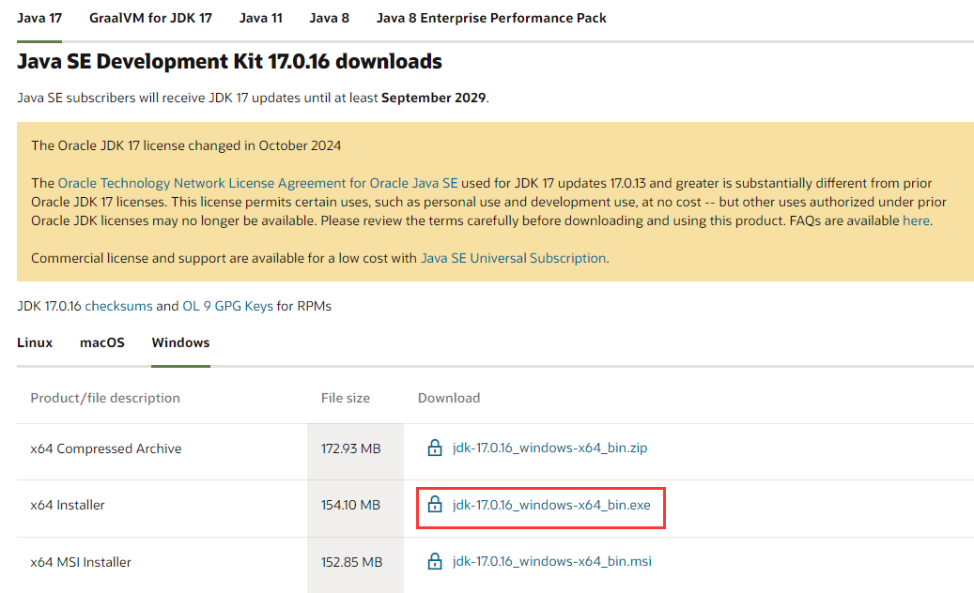Click the 'September 2029' bold text

point(434,98)
